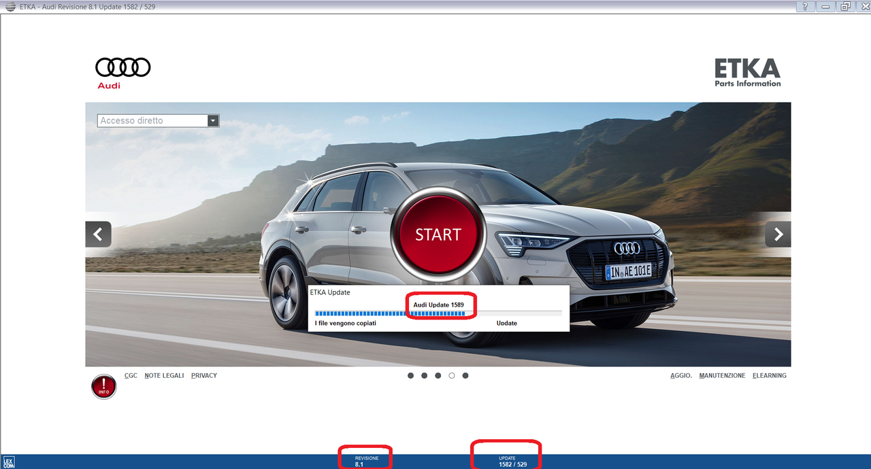871x469 pixels.
Task: Minimize the ETKA window
Action: click(825, 6)
